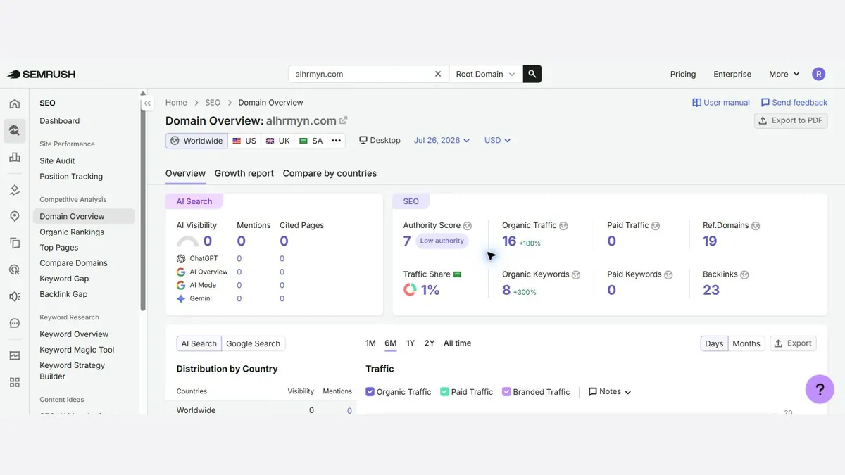The image size is (845, 475).
Task: Open the Enterprise link
Action: [x=732, y=74]
